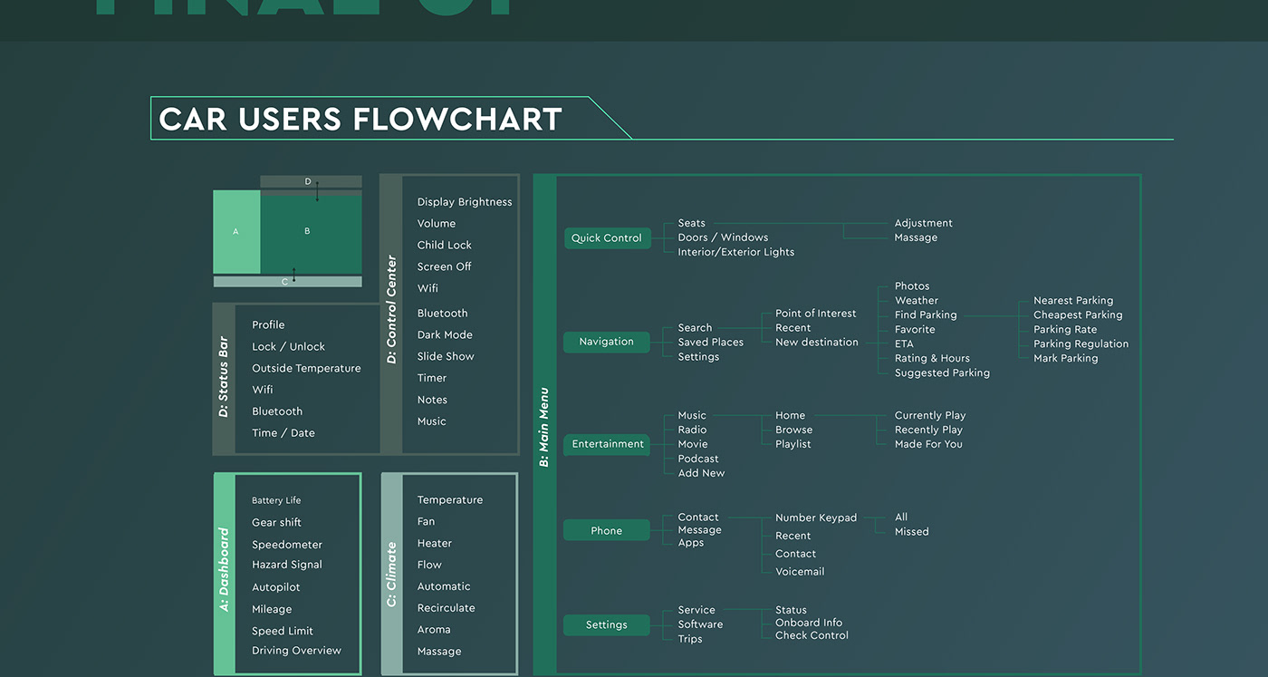Click the Phone menu button
Viewport: 1268px width, 677px height.
(x=607, y=531)
